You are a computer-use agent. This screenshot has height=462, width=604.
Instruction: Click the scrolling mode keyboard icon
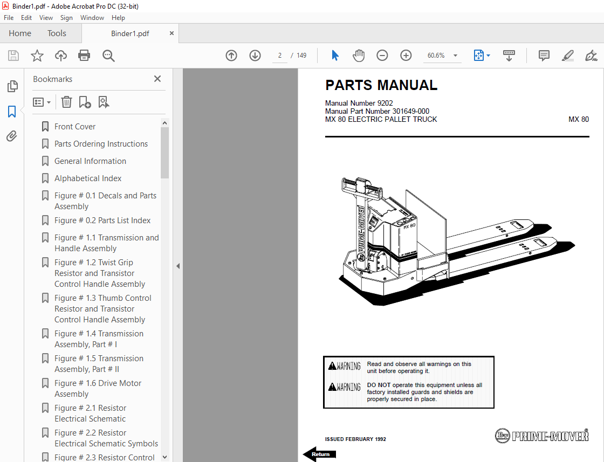pyautogui.click(x=509, y=56)
